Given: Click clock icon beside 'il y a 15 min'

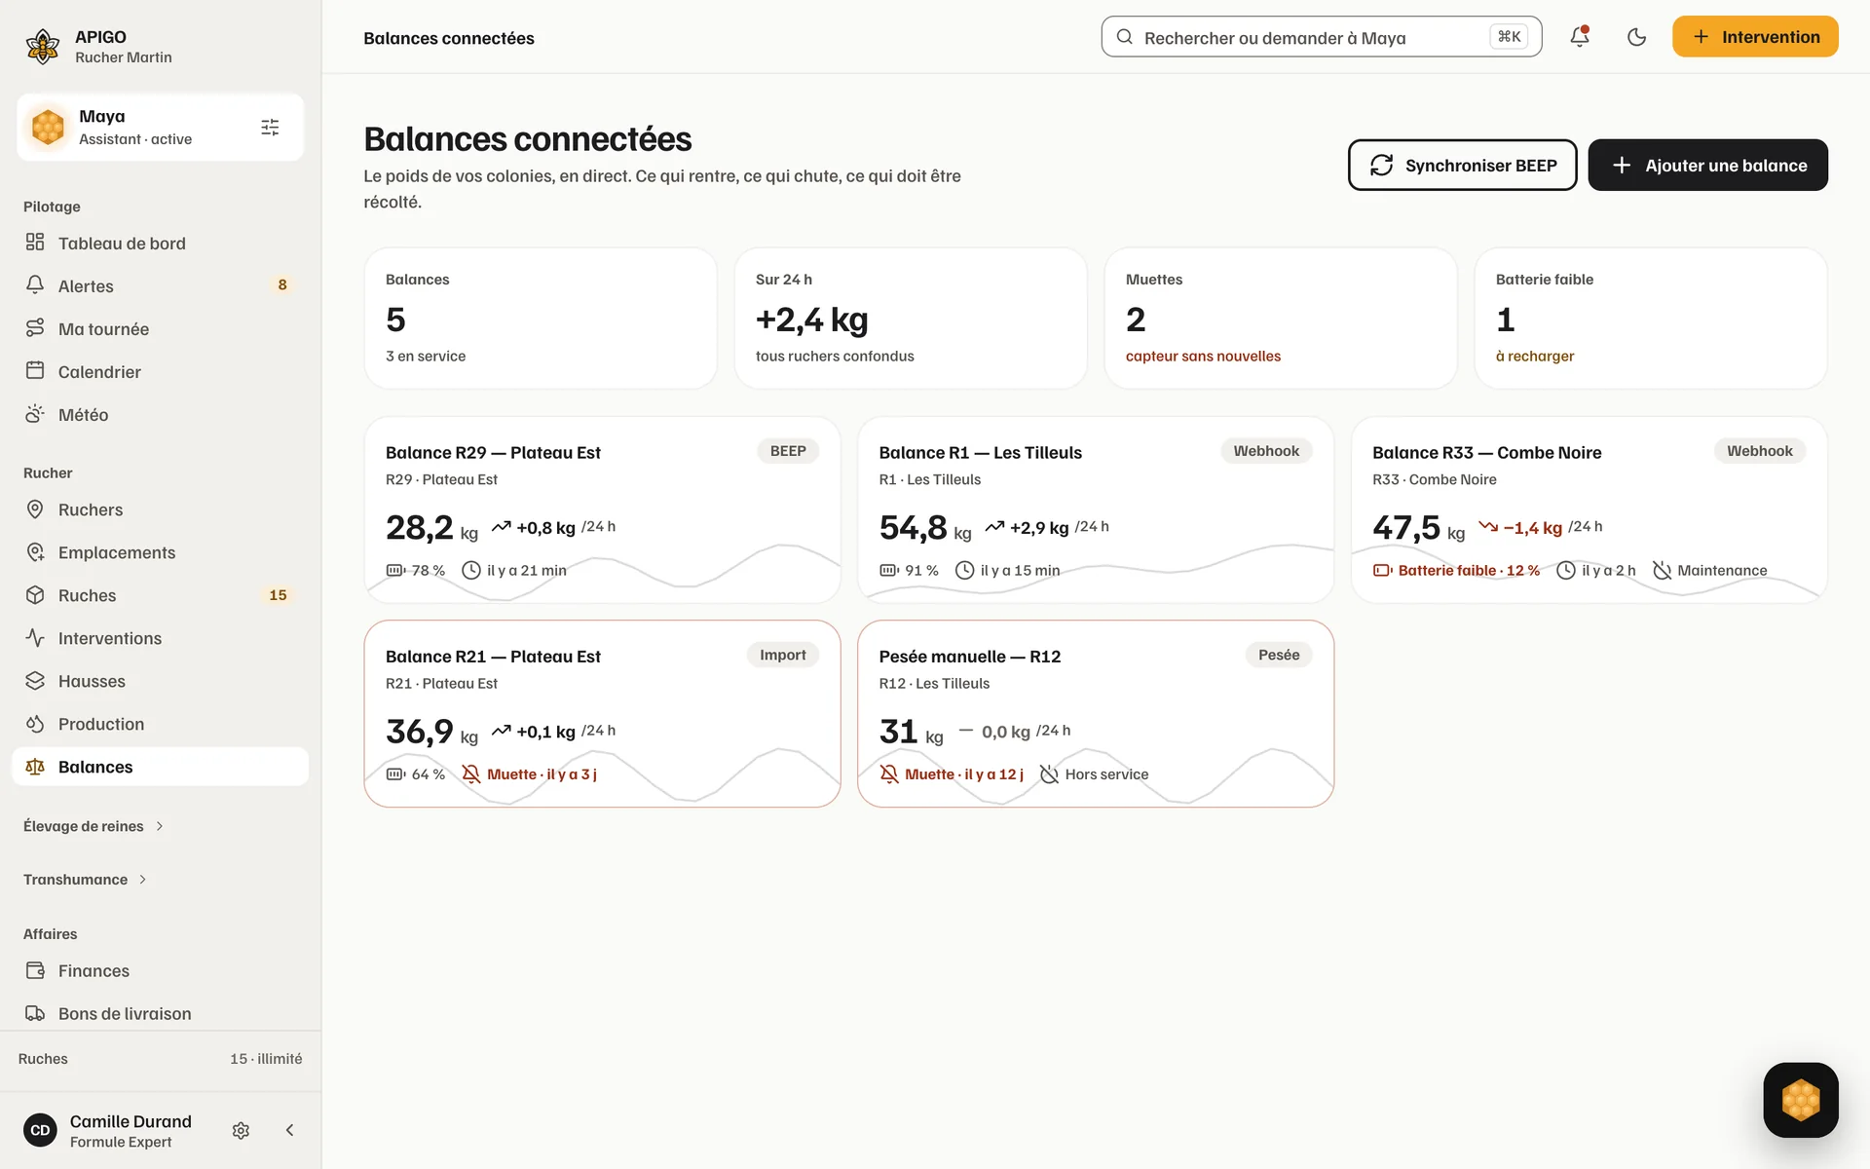Looking at the screenshot, I should coord(964,570).
